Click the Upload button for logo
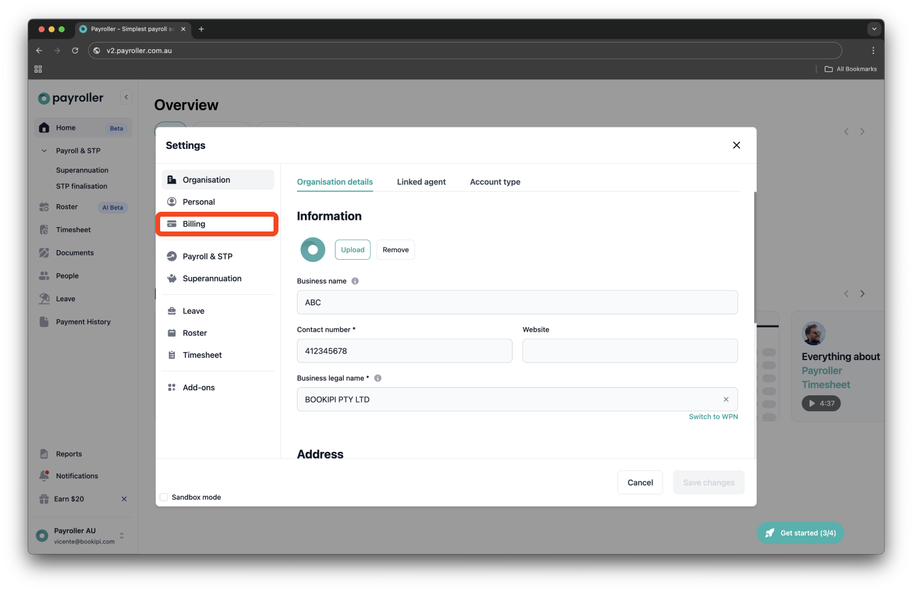This screenshot has height=591, width=913. click(352, 249)
